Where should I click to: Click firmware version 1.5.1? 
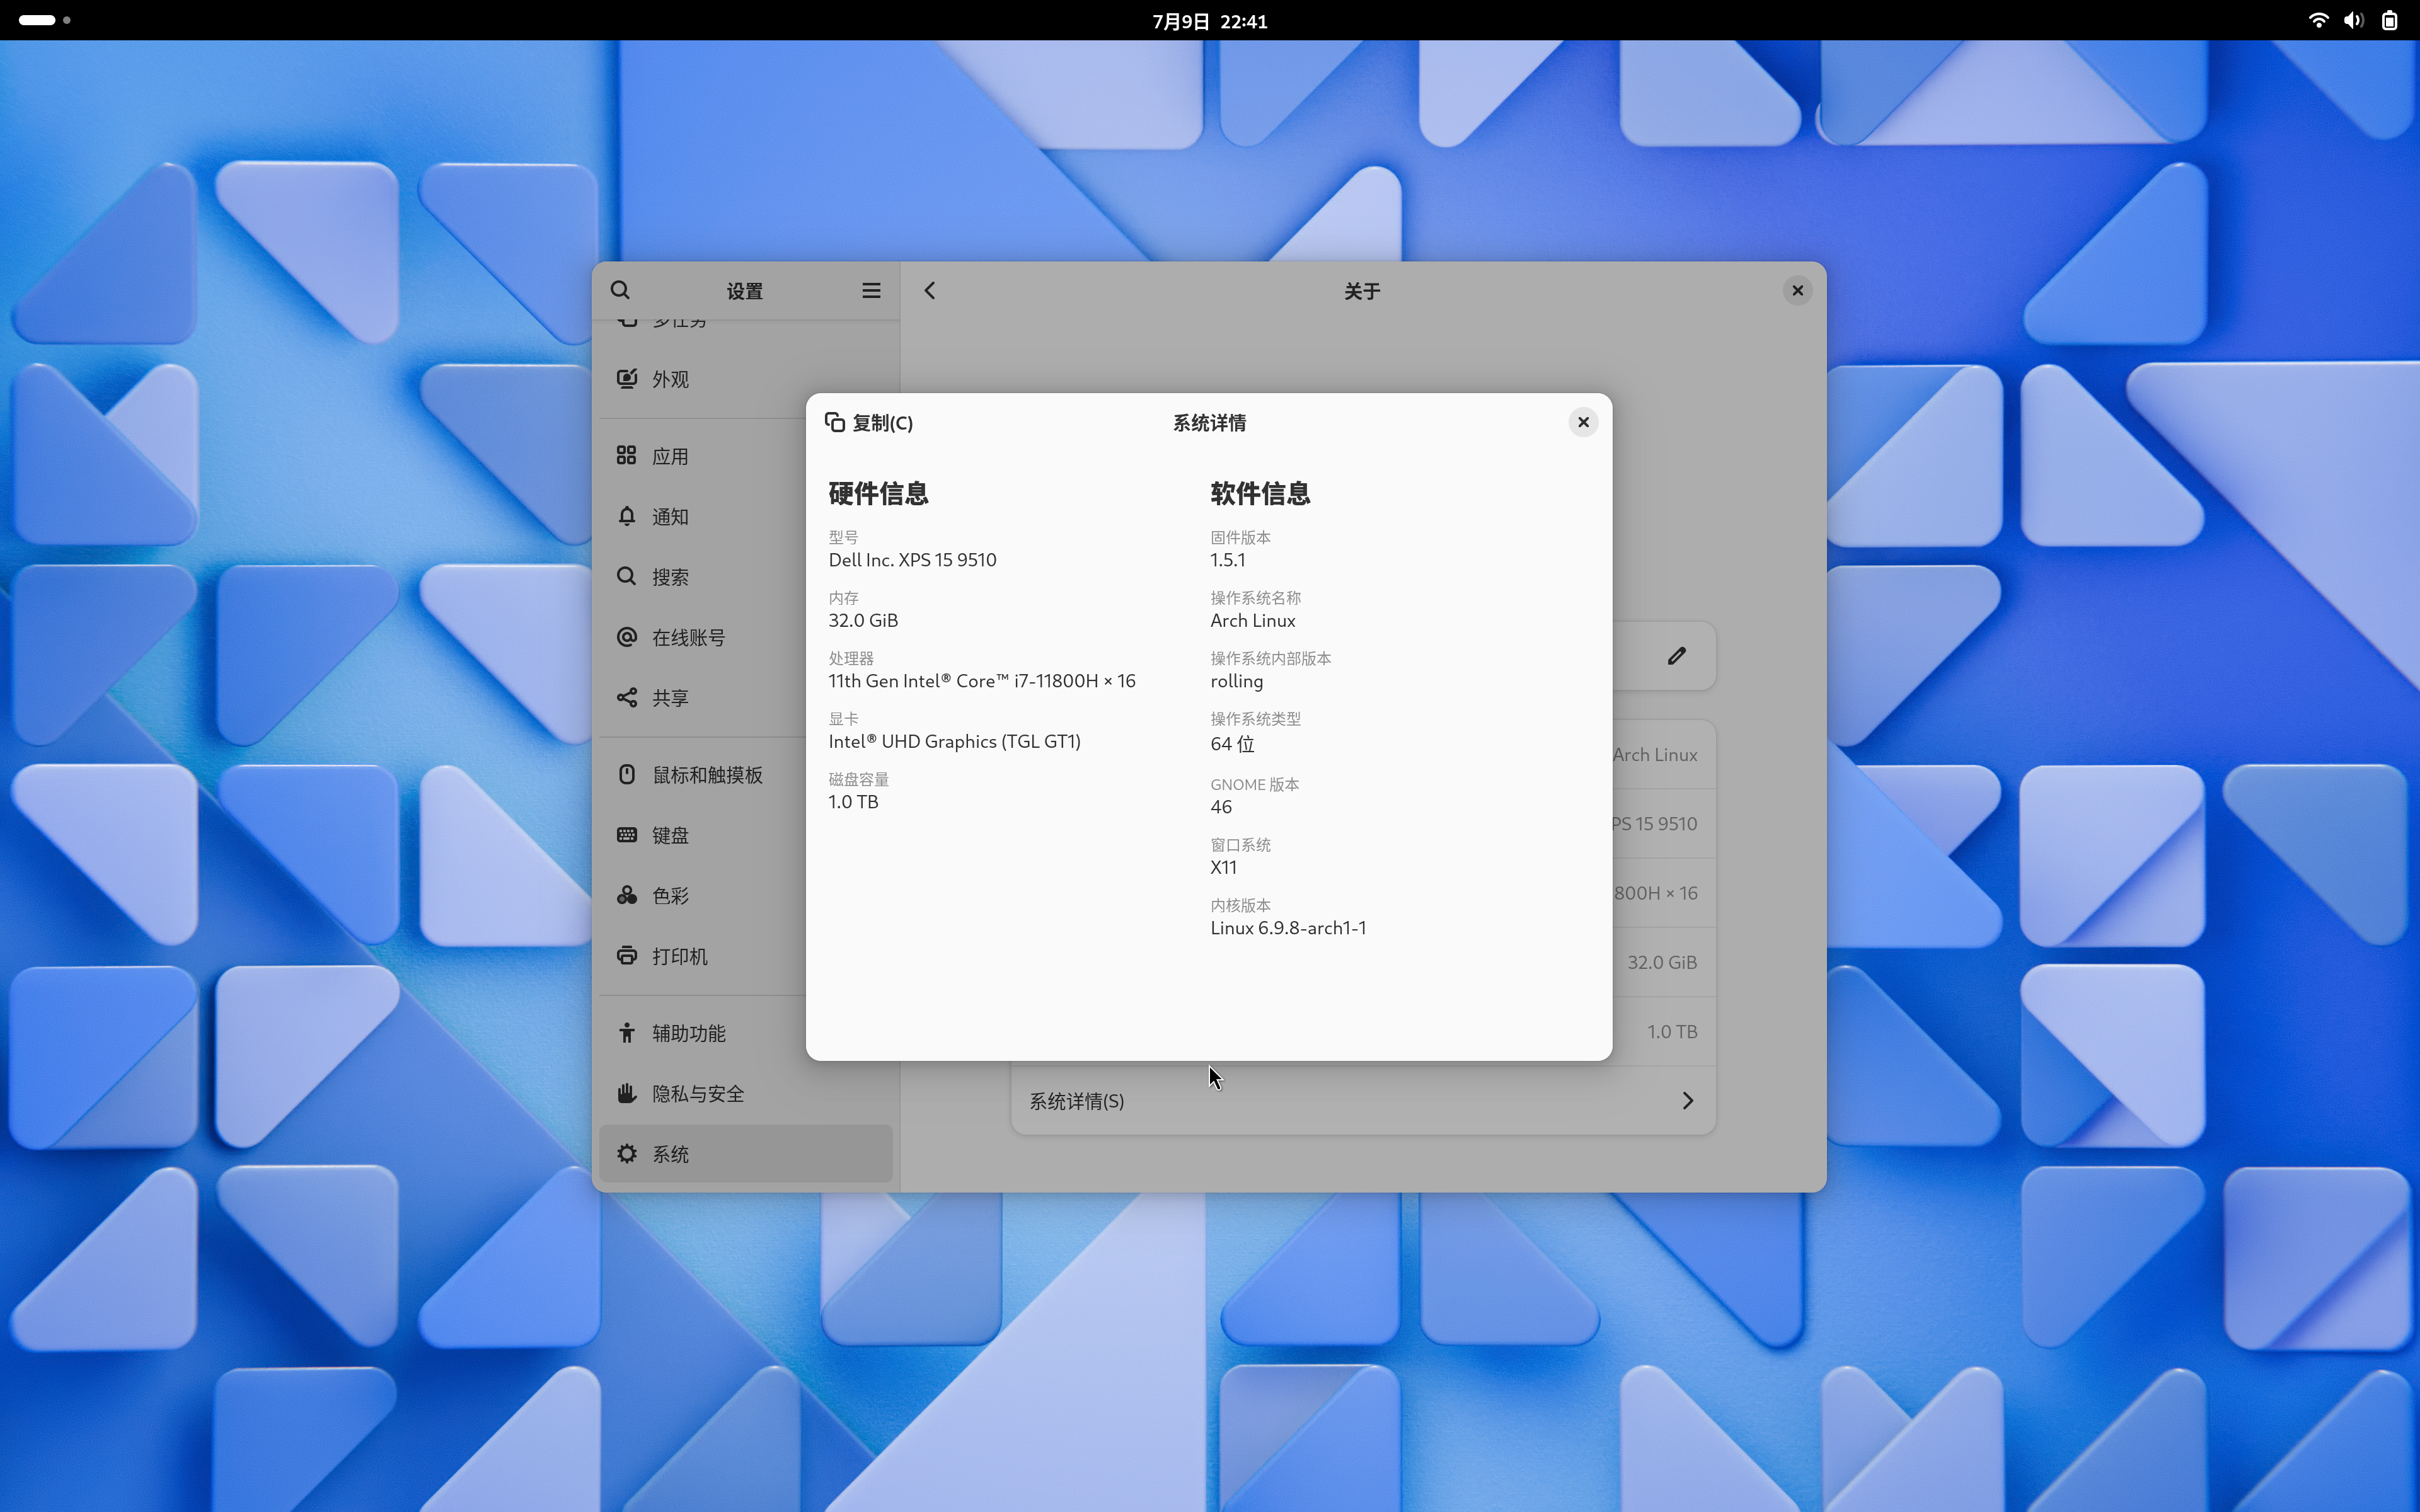coord(1228,560)
